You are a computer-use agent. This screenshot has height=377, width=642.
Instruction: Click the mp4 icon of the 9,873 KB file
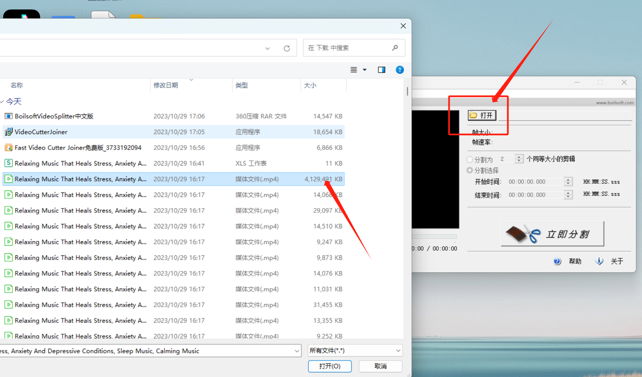click(8, 257)
